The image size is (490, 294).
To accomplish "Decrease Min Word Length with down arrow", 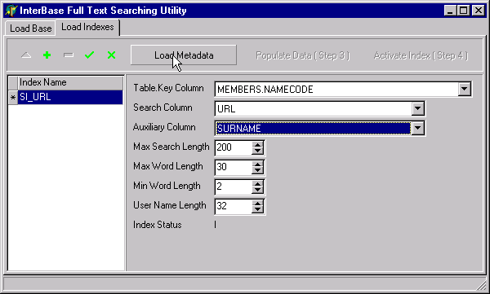I will pos(257,190).
